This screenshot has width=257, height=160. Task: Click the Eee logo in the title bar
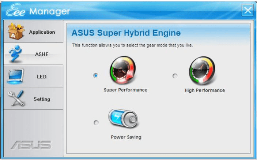pos(15,10)
